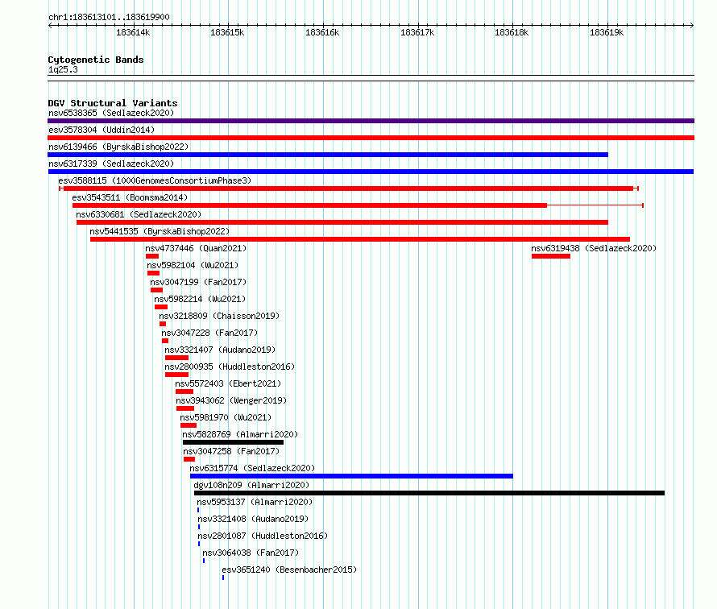This screenshot has height=609, width=717.
Task: Click the 183615k ruler position label
Action: [x=227, y=32]
